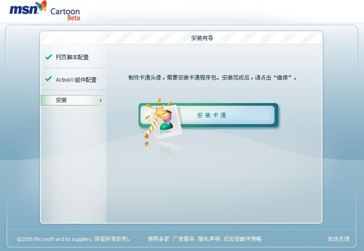
Task: Open the 使用条款 link
Action: pos(158,239)
